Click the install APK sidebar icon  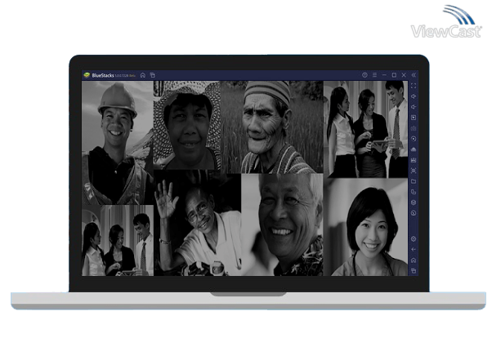tap(414, 149)
